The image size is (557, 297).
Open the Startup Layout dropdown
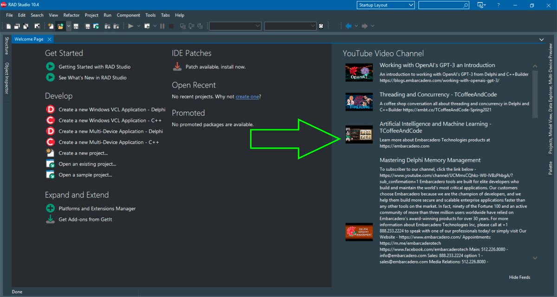pos(386,5)
